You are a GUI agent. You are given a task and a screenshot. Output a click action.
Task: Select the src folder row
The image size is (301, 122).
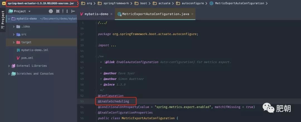(x=42, y=34)
